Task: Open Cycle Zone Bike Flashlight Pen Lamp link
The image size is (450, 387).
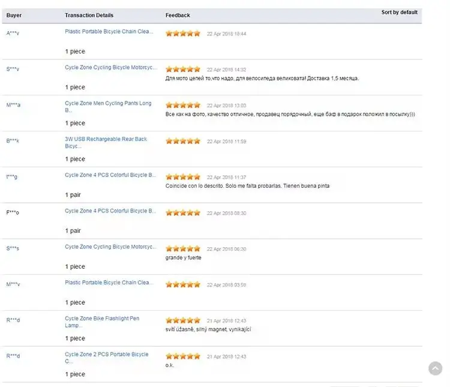Action: pos(102,322)
